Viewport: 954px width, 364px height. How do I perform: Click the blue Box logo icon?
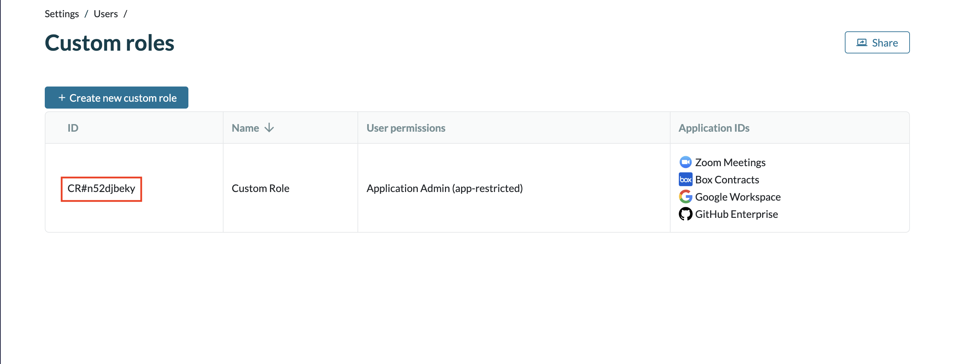[685, 180]
